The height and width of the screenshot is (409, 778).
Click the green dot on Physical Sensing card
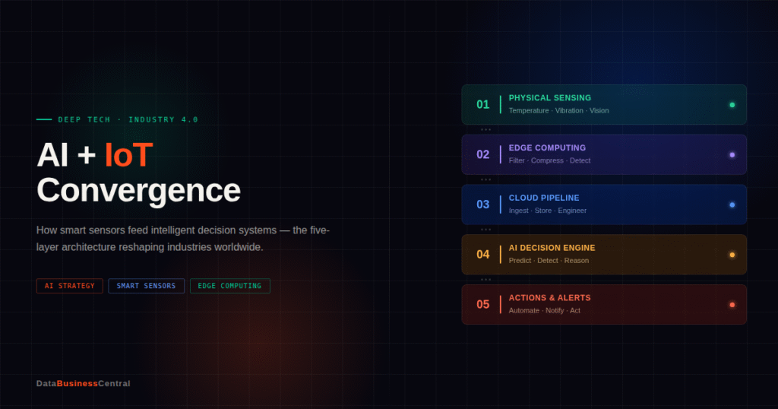(x=732, y=105)
